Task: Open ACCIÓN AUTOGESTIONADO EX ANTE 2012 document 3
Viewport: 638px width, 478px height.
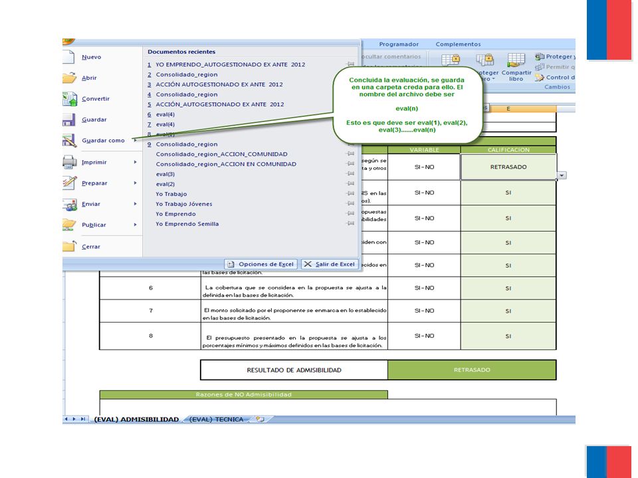Action: tap(215, 84)
